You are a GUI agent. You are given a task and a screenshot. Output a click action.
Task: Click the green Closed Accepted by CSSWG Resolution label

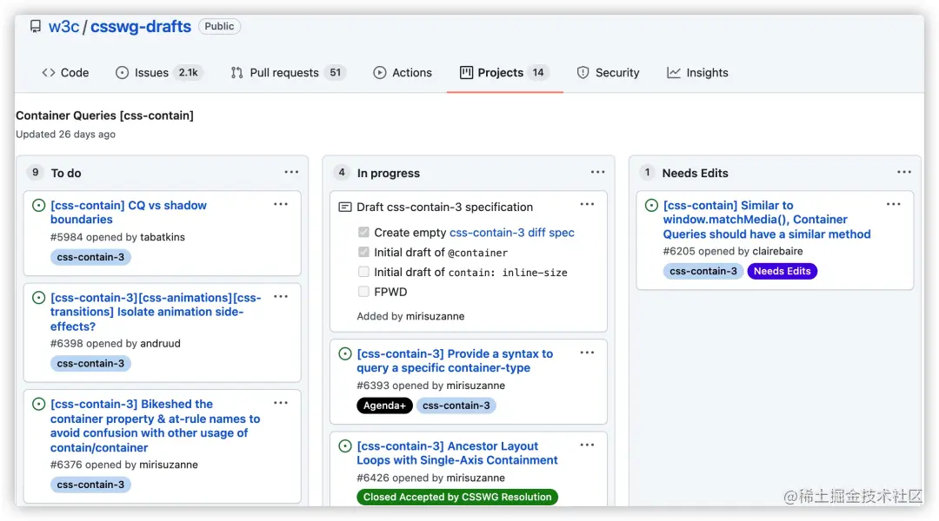click(x=457, y=498)
